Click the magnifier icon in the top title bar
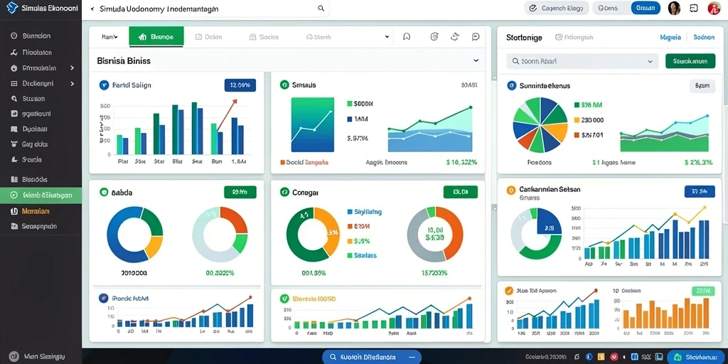The width and height of the screenshot is (728, 364). pyautogui.click(x=321, y=9)
